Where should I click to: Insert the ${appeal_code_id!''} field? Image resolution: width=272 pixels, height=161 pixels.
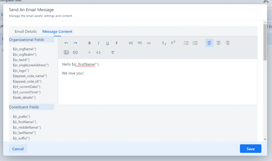(27, 81)
